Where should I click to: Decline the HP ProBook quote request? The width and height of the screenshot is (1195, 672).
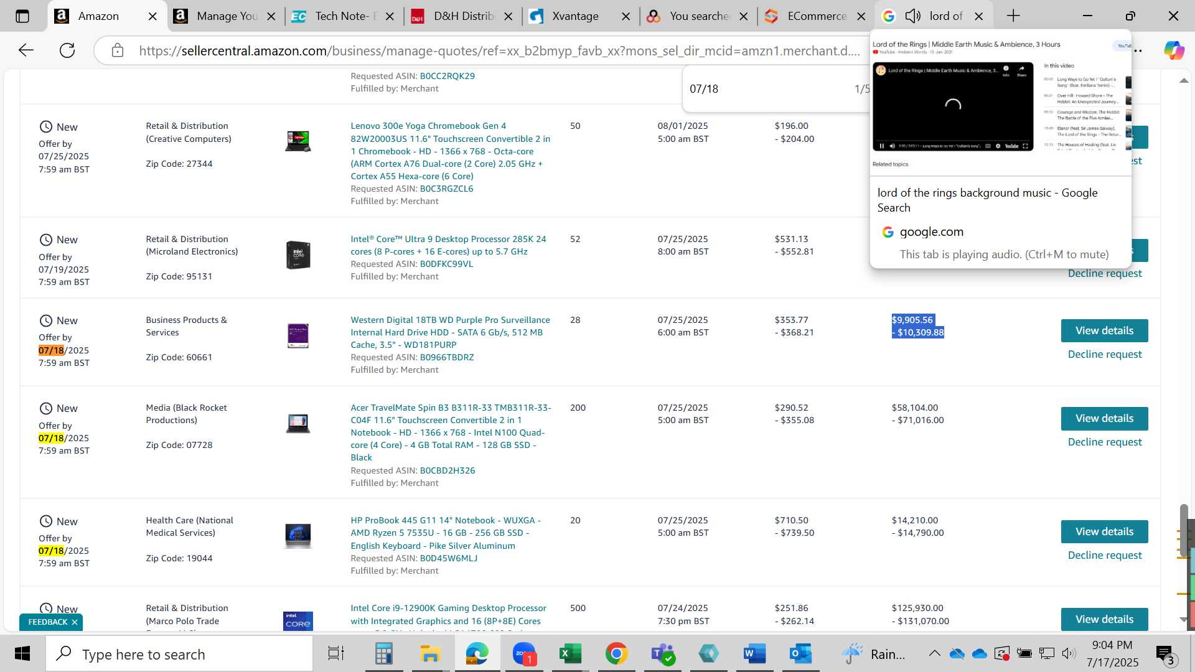point(1105,555)
